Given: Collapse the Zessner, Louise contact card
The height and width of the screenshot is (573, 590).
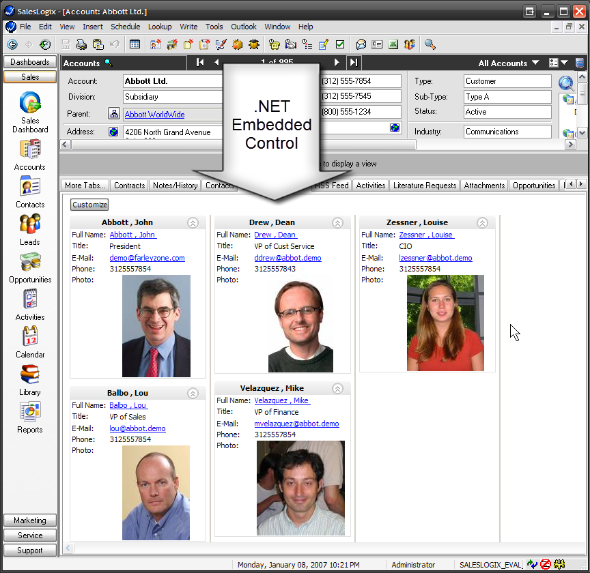Looking at the screenshot, I should pyautogui.click(x=482, y=223).
